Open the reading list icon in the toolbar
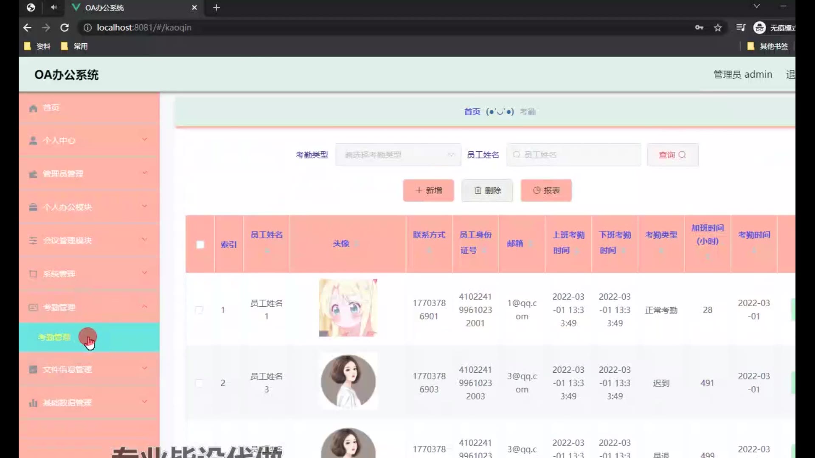 tap(741, 28)
